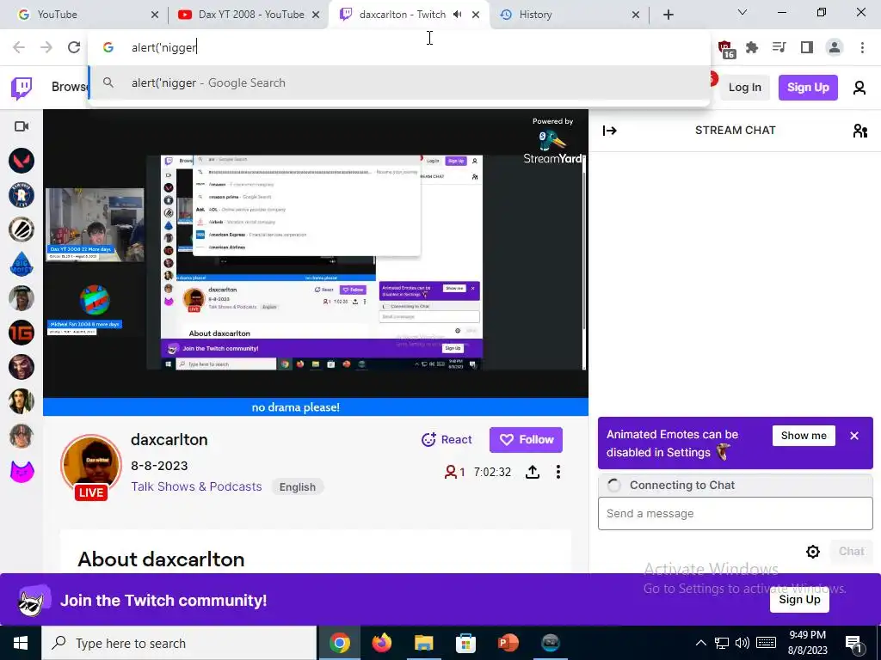Open the volume icon in system tray
This screenshot has height=660, width=881.
point(742,643)
